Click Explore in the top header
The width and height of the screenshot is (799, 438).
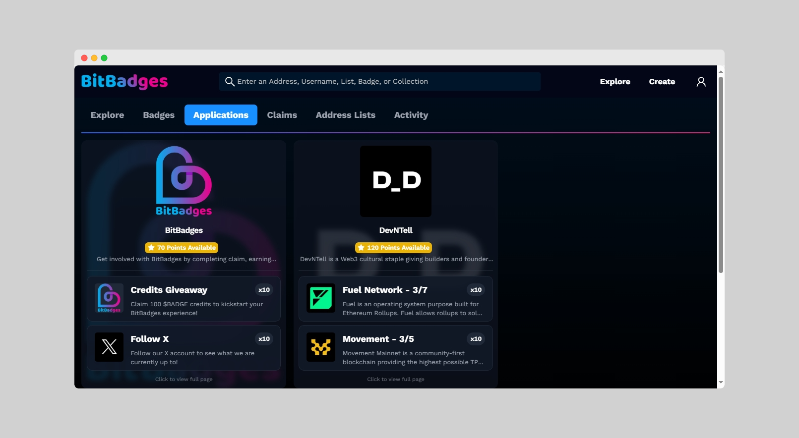point(615,82)
